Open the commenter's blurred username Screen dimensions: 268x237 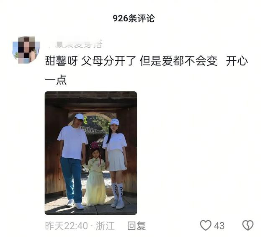point(75,44)
